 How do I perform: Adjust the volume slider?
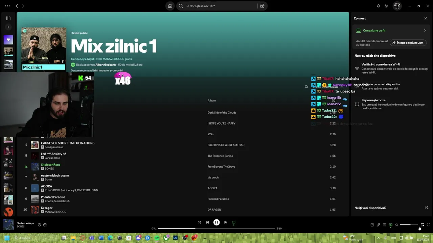tap(409, 225)
